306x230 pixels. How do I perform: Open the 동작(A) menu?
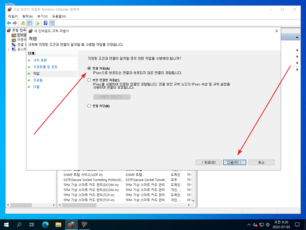[x=28, y=17]
